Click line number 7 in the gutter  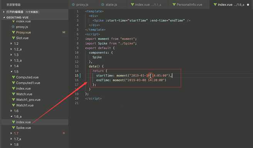point(78,39)
